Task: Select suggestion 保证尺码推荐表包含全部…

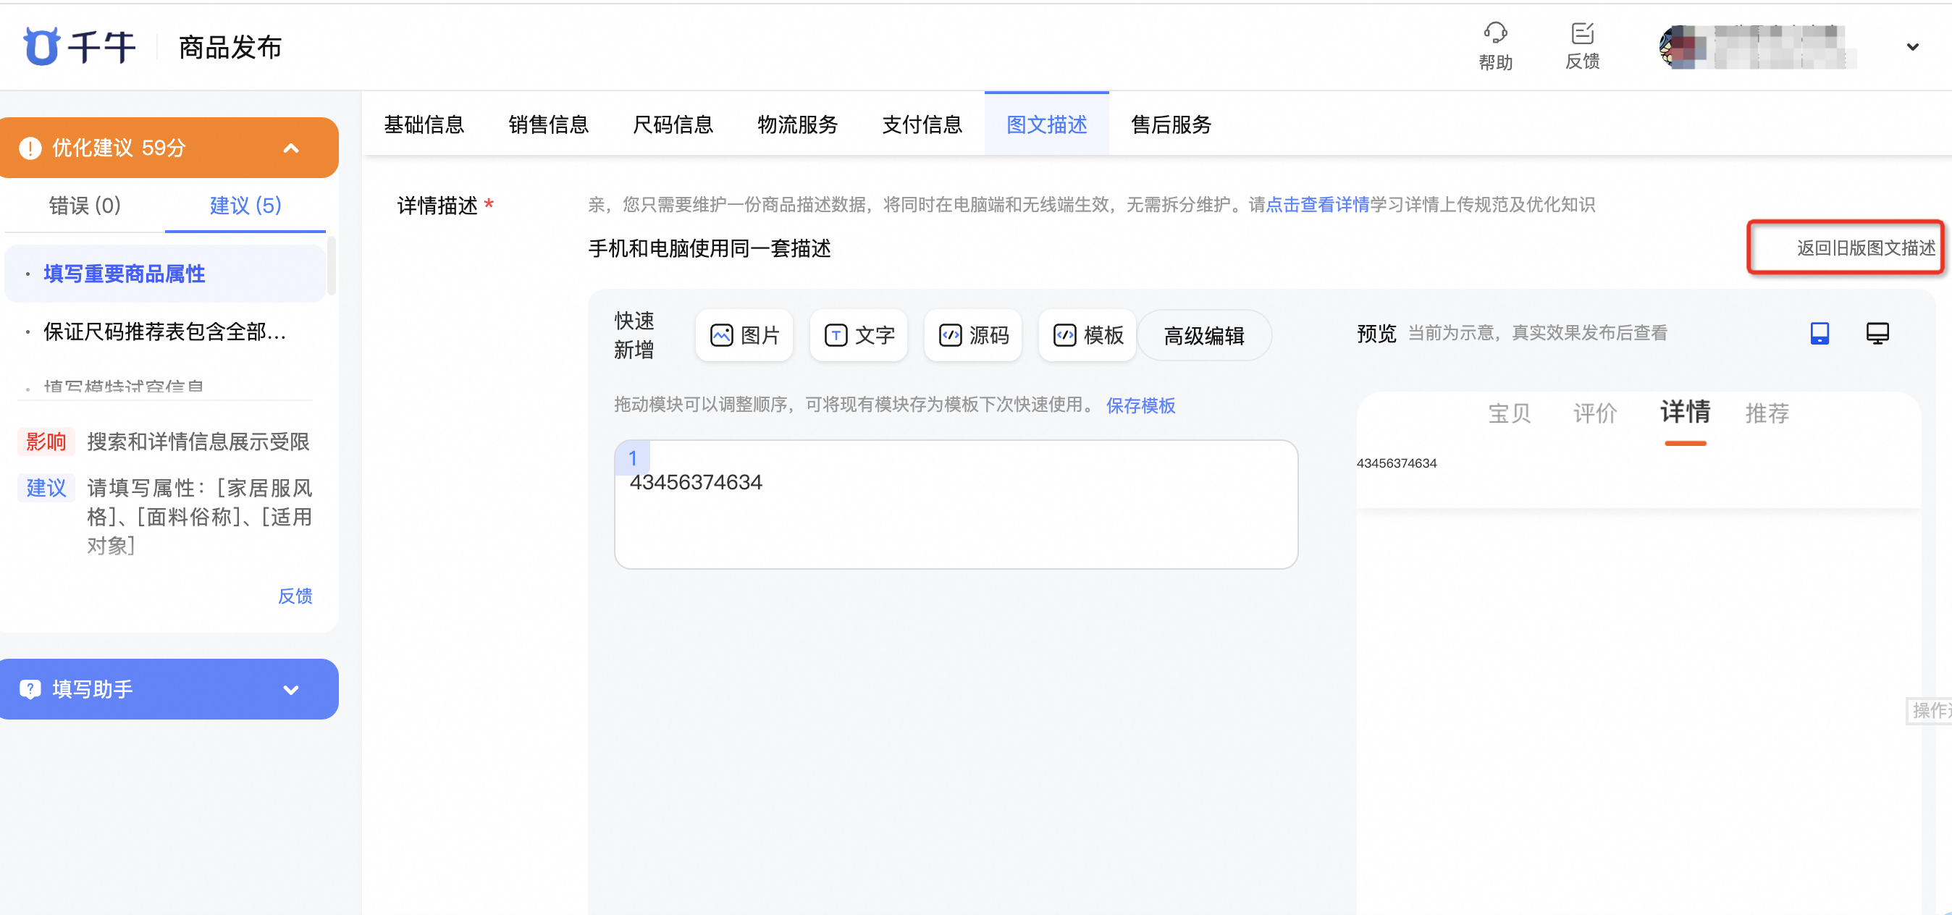Action: point(165,331)
